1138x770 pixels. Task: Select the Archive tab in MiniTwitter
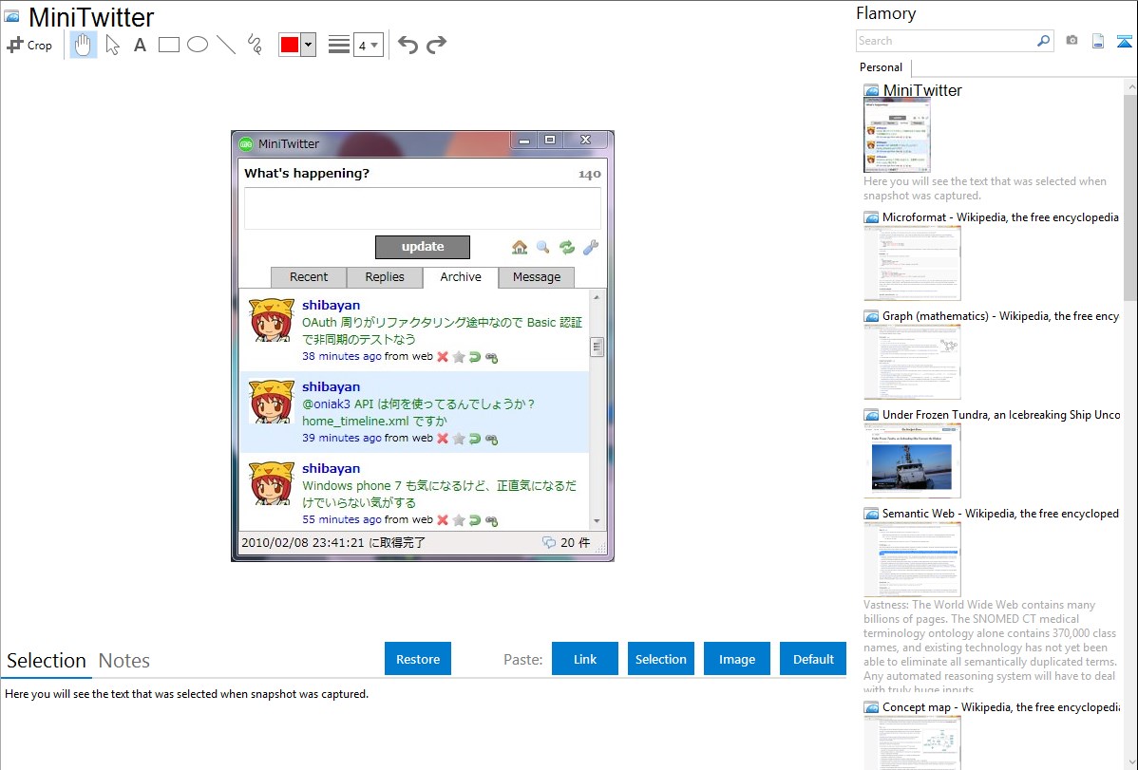(x=460, y=277)
